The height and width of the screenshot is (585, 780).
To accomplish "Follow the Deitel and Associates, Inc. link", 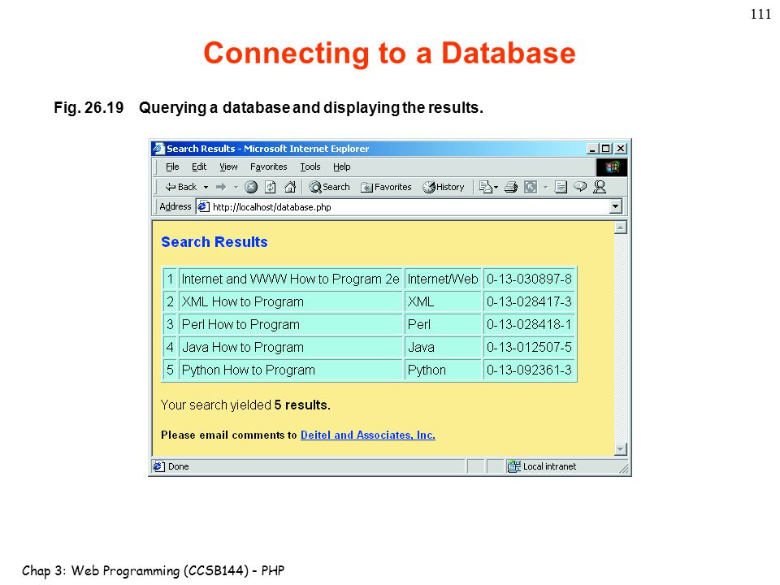I will [x=367, y=435].
